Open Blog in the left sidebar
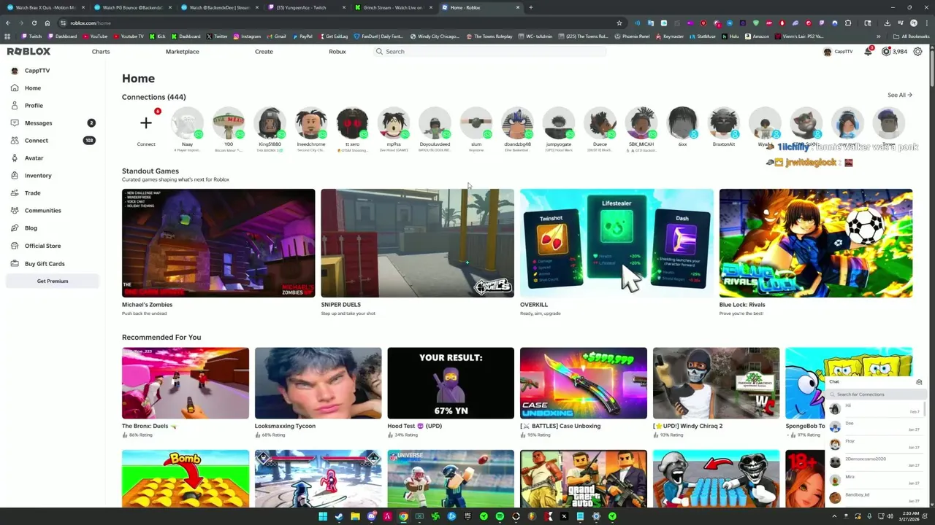The width and height of the screenshot is (935, 525). 31,228
